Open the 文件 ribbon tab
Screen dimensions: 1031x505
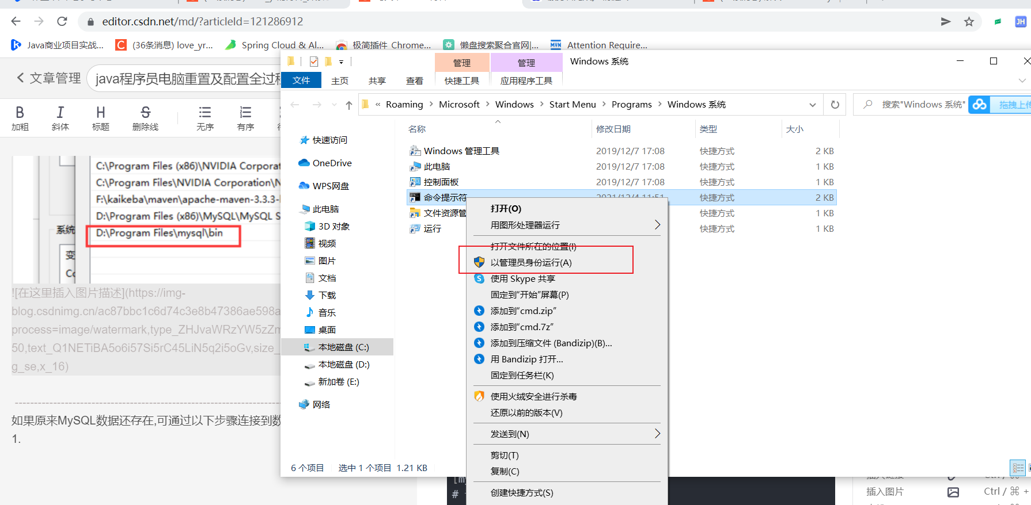tap(301, 81)
